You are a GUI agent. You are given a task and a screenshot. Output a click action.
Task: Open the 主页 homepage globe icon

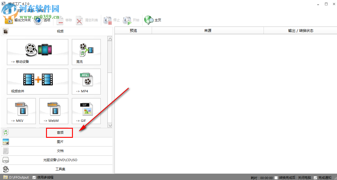(x=149, y=20)
